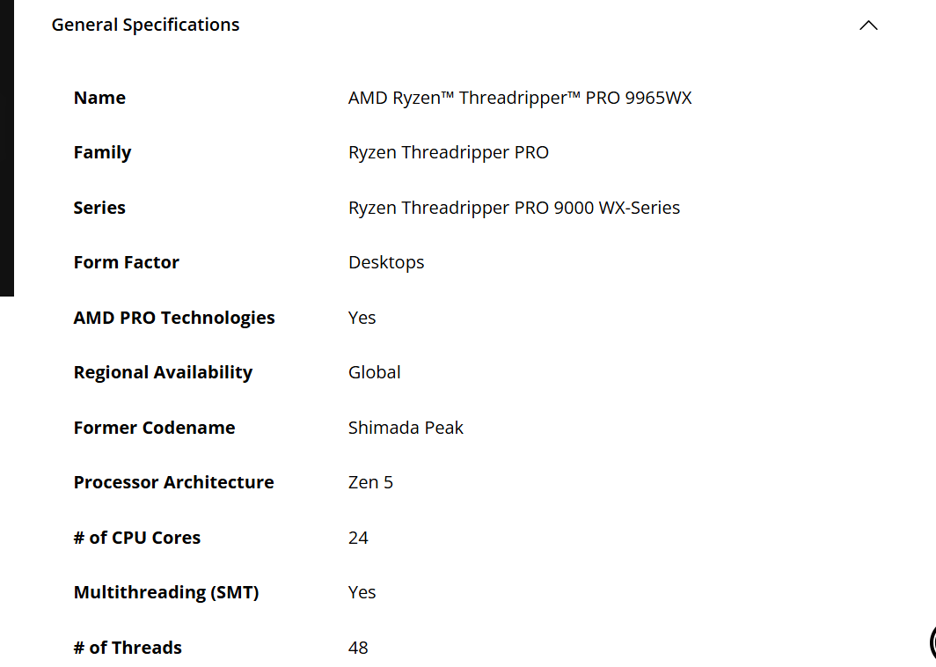Image resolution: width=936 pixels, height=667 pixels.
Task: Click the Zen 5 architecture value
Action: [x=370, y=482]
